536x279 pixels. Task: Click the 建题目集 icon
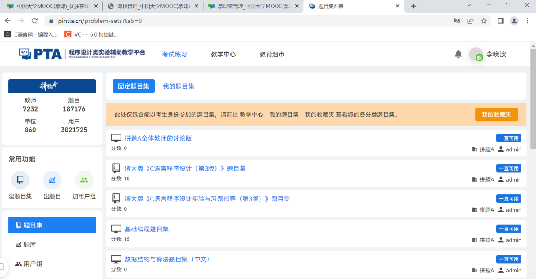(x=20, y=180)
